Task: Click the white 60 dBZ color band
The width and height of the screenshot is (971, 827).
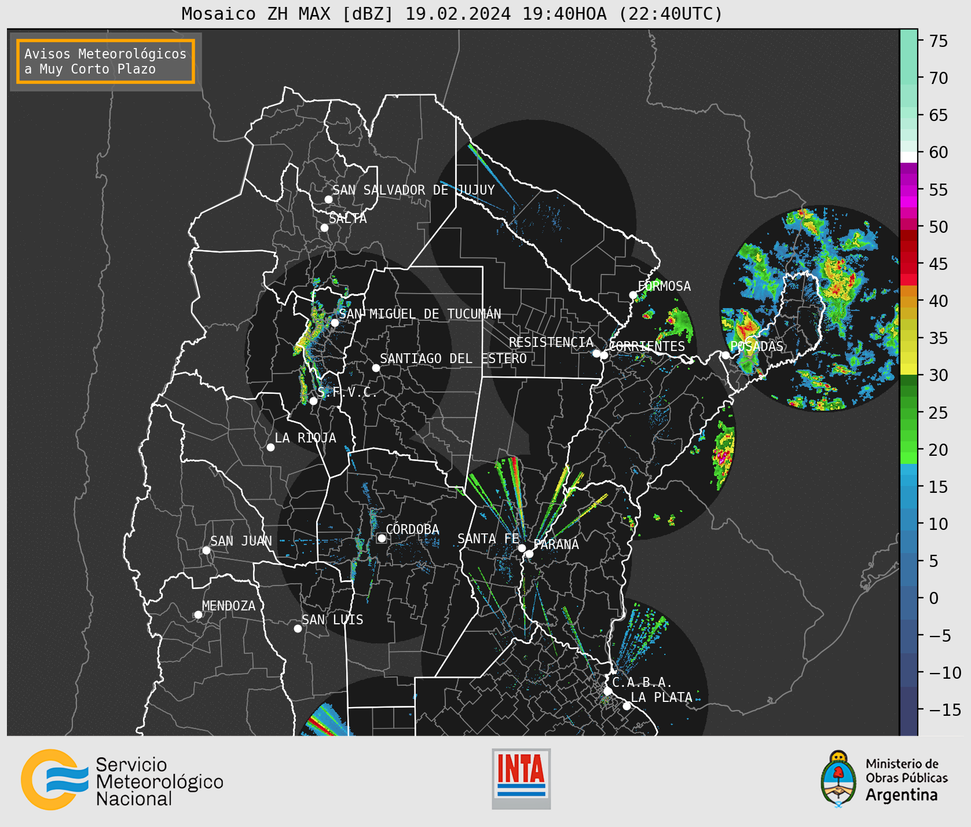Action: coord(908,157)
